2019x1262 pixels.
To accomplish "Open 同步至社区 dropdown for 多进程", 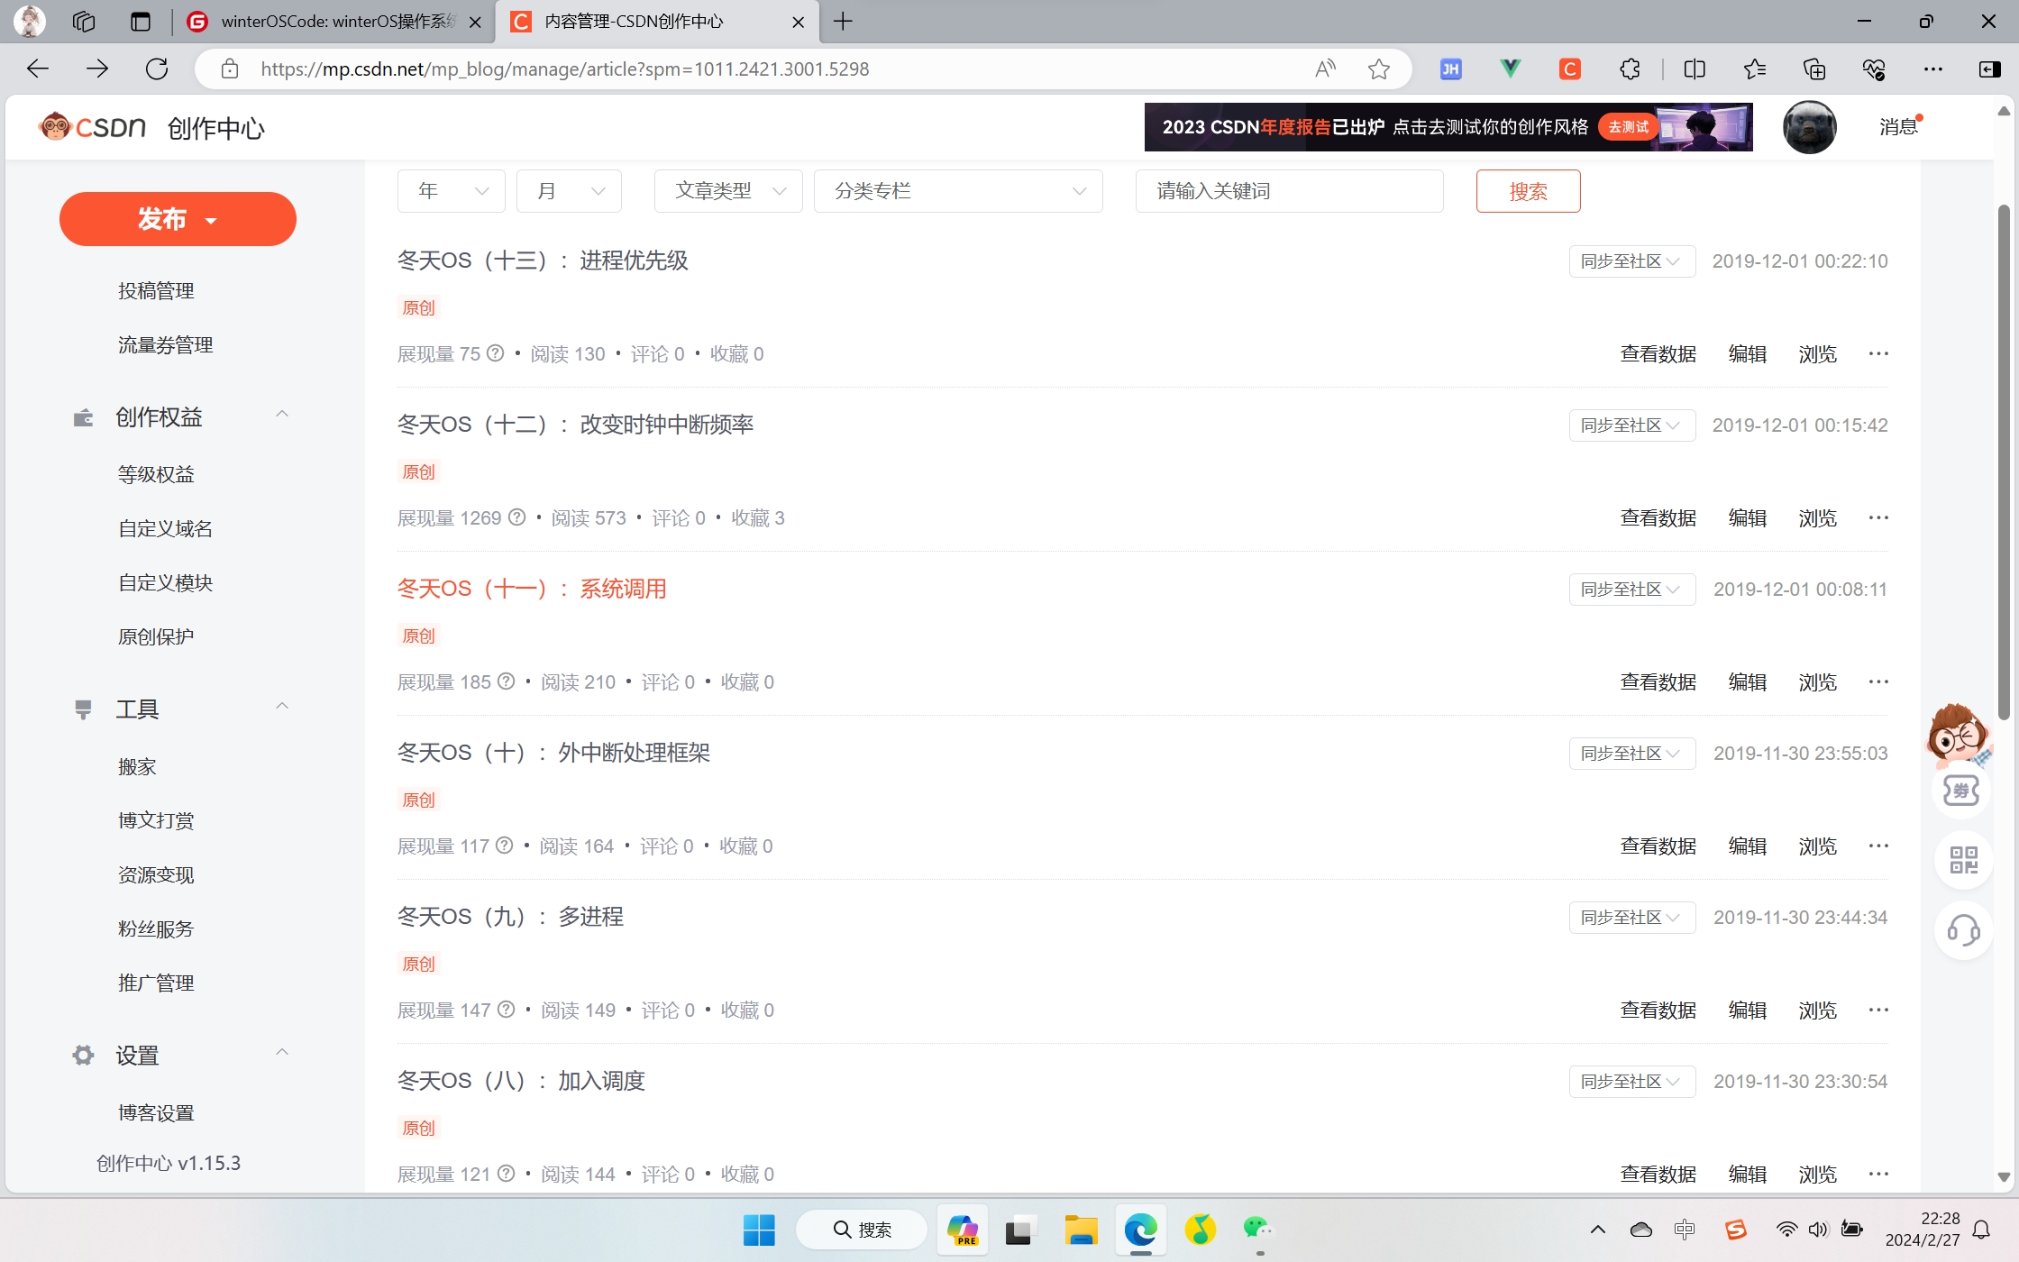I will coord(1632,918).
